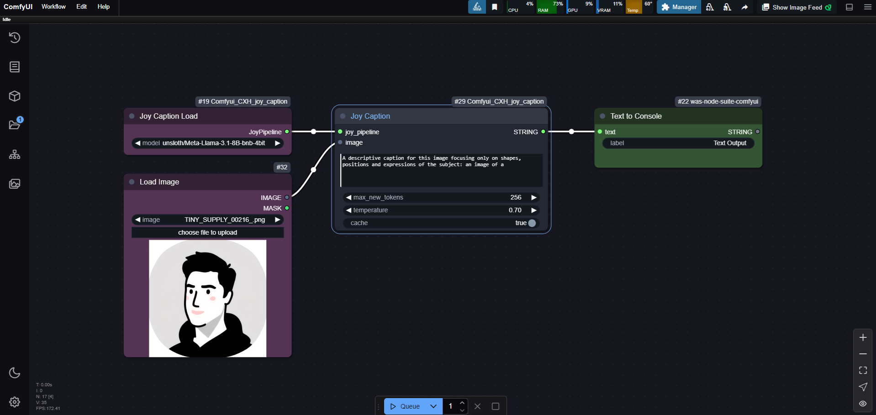Click the second model unload icon before Share
The height and width of the screenshot is (415, 876).
(727, 7)
